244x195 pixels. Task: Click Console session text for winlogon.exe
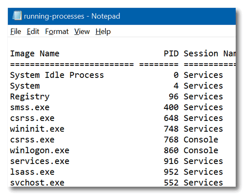tap(201, 151)
